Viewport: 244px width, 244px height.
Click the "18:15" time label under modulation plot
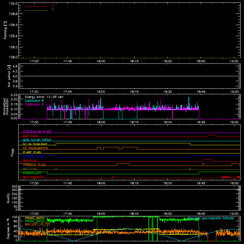pos(134,122)
